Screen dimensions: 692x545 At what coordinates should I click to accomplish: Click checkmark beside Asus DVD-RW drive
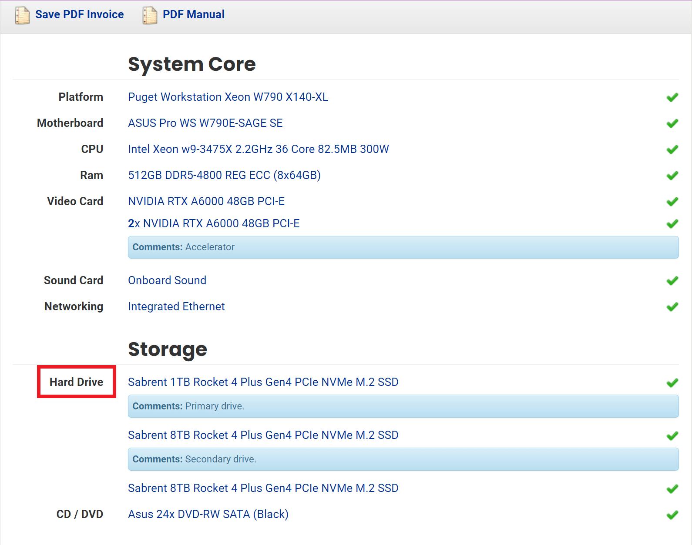click(672, 515)
